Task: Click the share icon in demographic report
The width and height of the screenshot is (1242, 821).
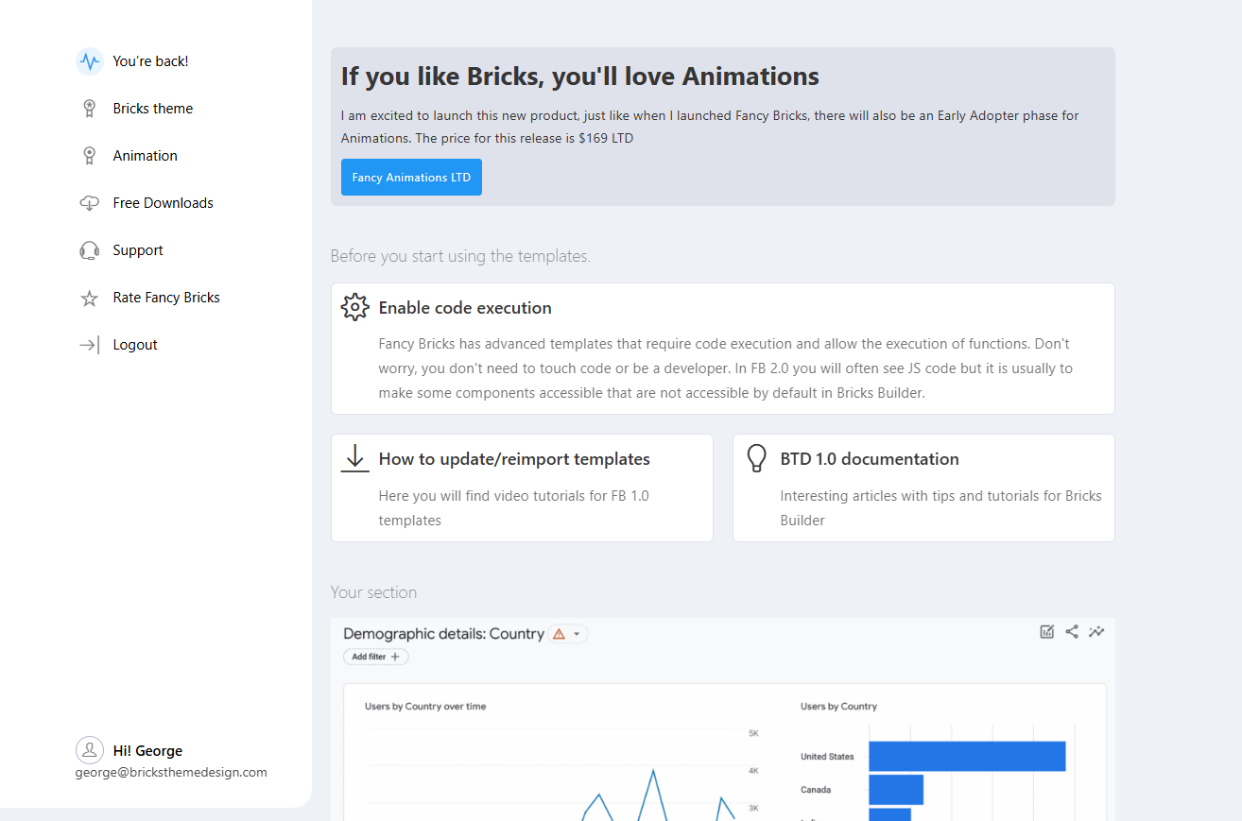Action: (1072, 632)
